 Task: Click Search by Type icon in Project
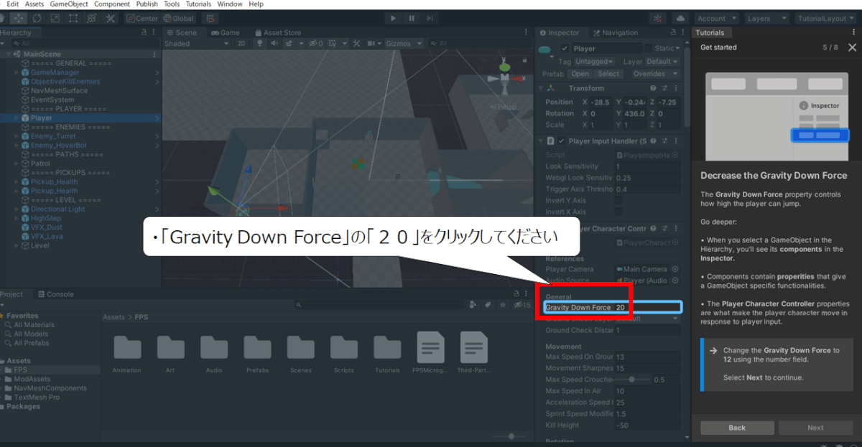(473, 305)
